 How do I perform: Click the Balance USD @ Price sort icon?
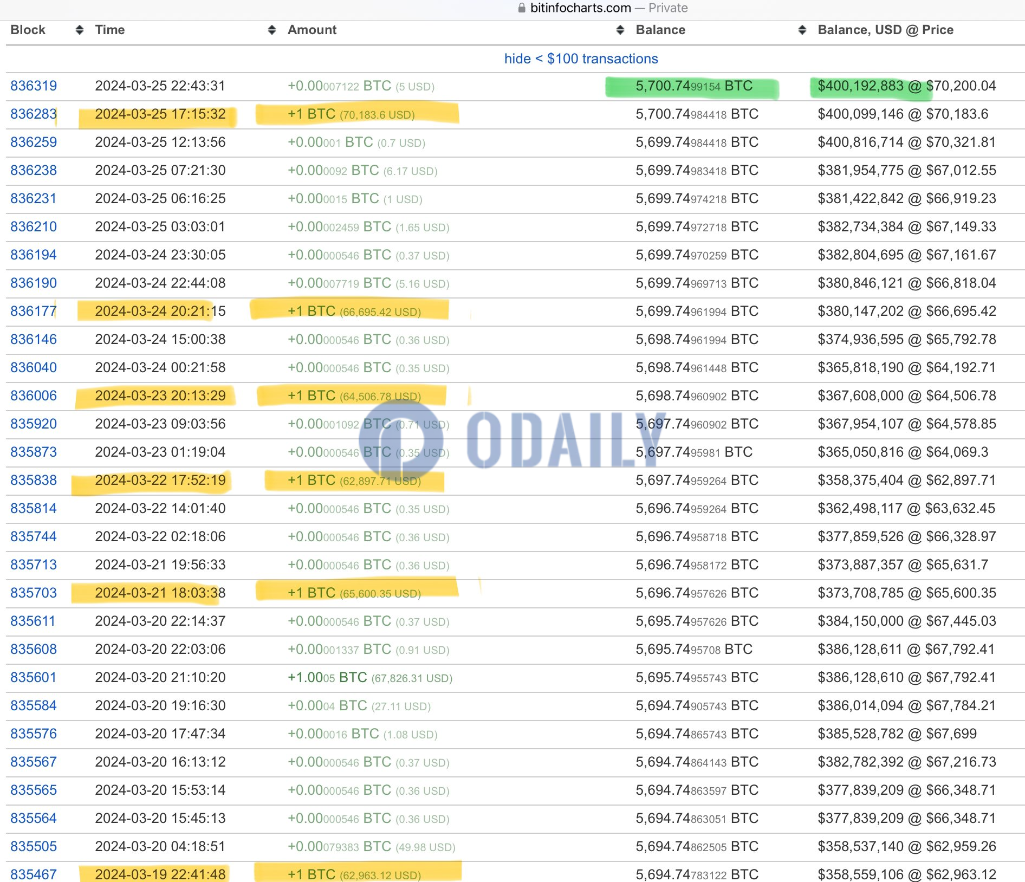[801, 30]
